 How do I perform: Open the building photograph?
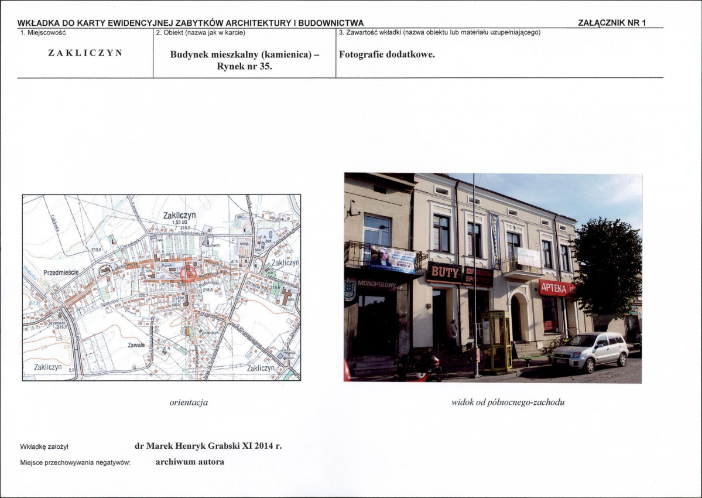tap(492, 278)
